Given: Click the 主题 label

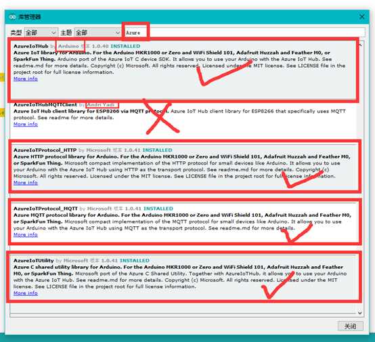Looking at the screenshot, I should (x=66, y=33).
